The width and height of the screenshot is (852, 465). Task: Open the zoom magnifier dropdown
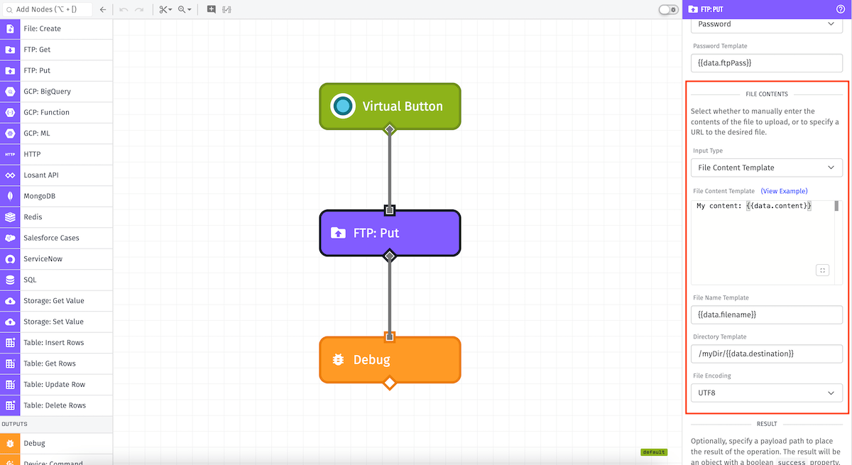pyautogui.click(x=185, y=10)
